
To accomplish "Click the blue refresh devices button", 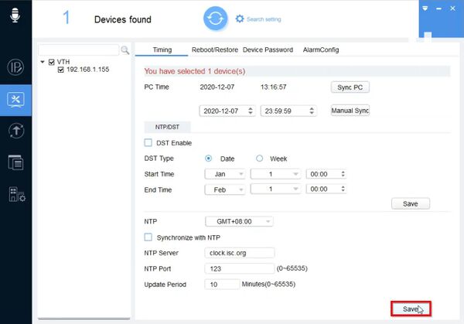I will click(216, 19).
